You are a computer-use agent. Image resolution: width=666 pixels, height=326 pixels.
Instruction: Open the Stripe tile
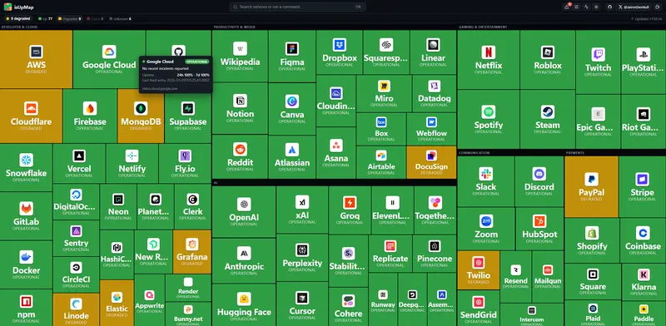click(642, 187)
